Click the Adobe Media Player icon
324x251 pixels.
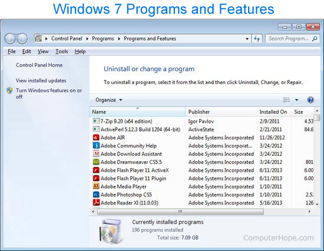pyautogui.click(x=96, y=186)
